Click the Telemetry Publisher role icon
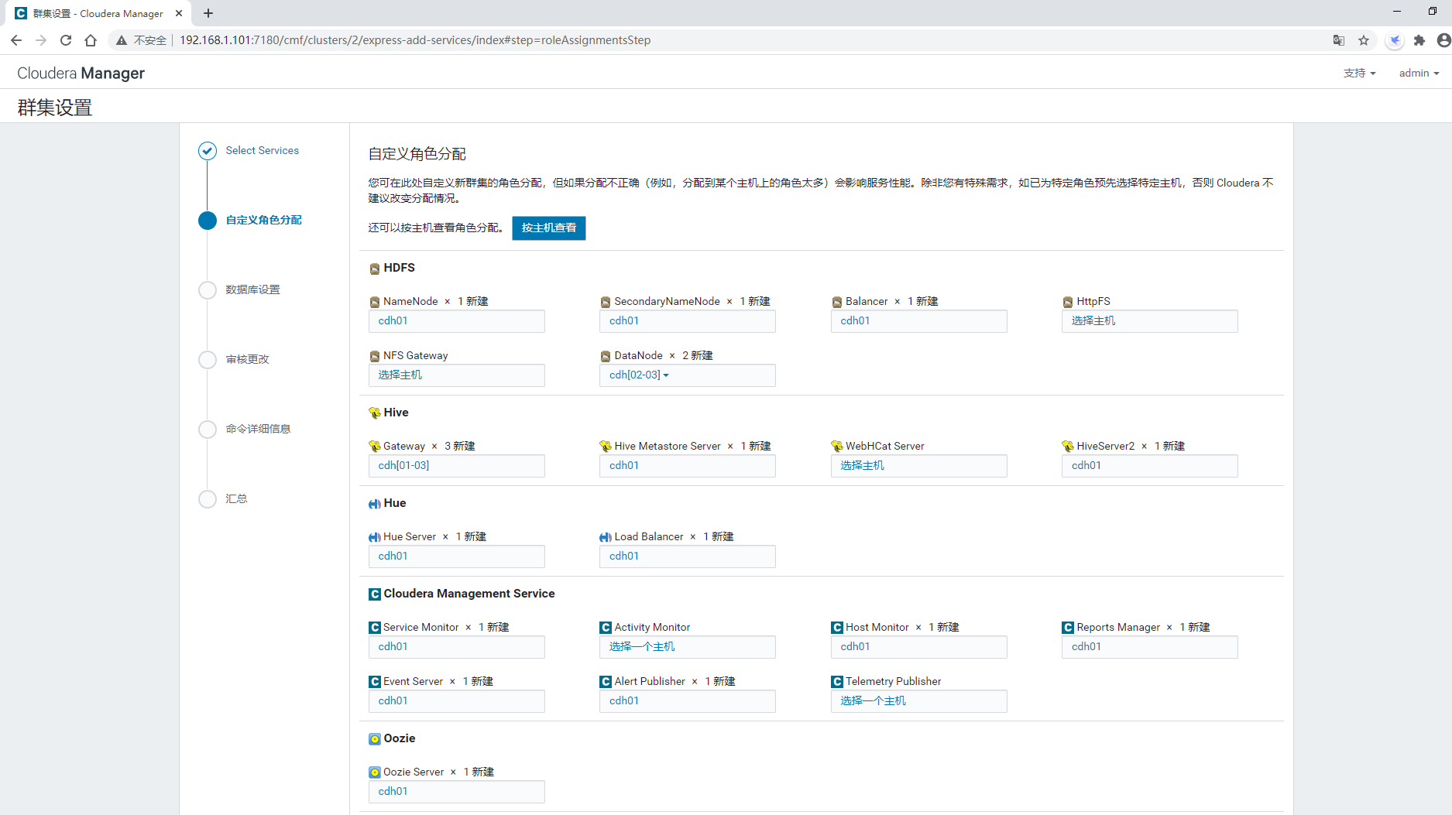Image resolution: width=1452 pixels, height=815 pixels. coord(837,682)
